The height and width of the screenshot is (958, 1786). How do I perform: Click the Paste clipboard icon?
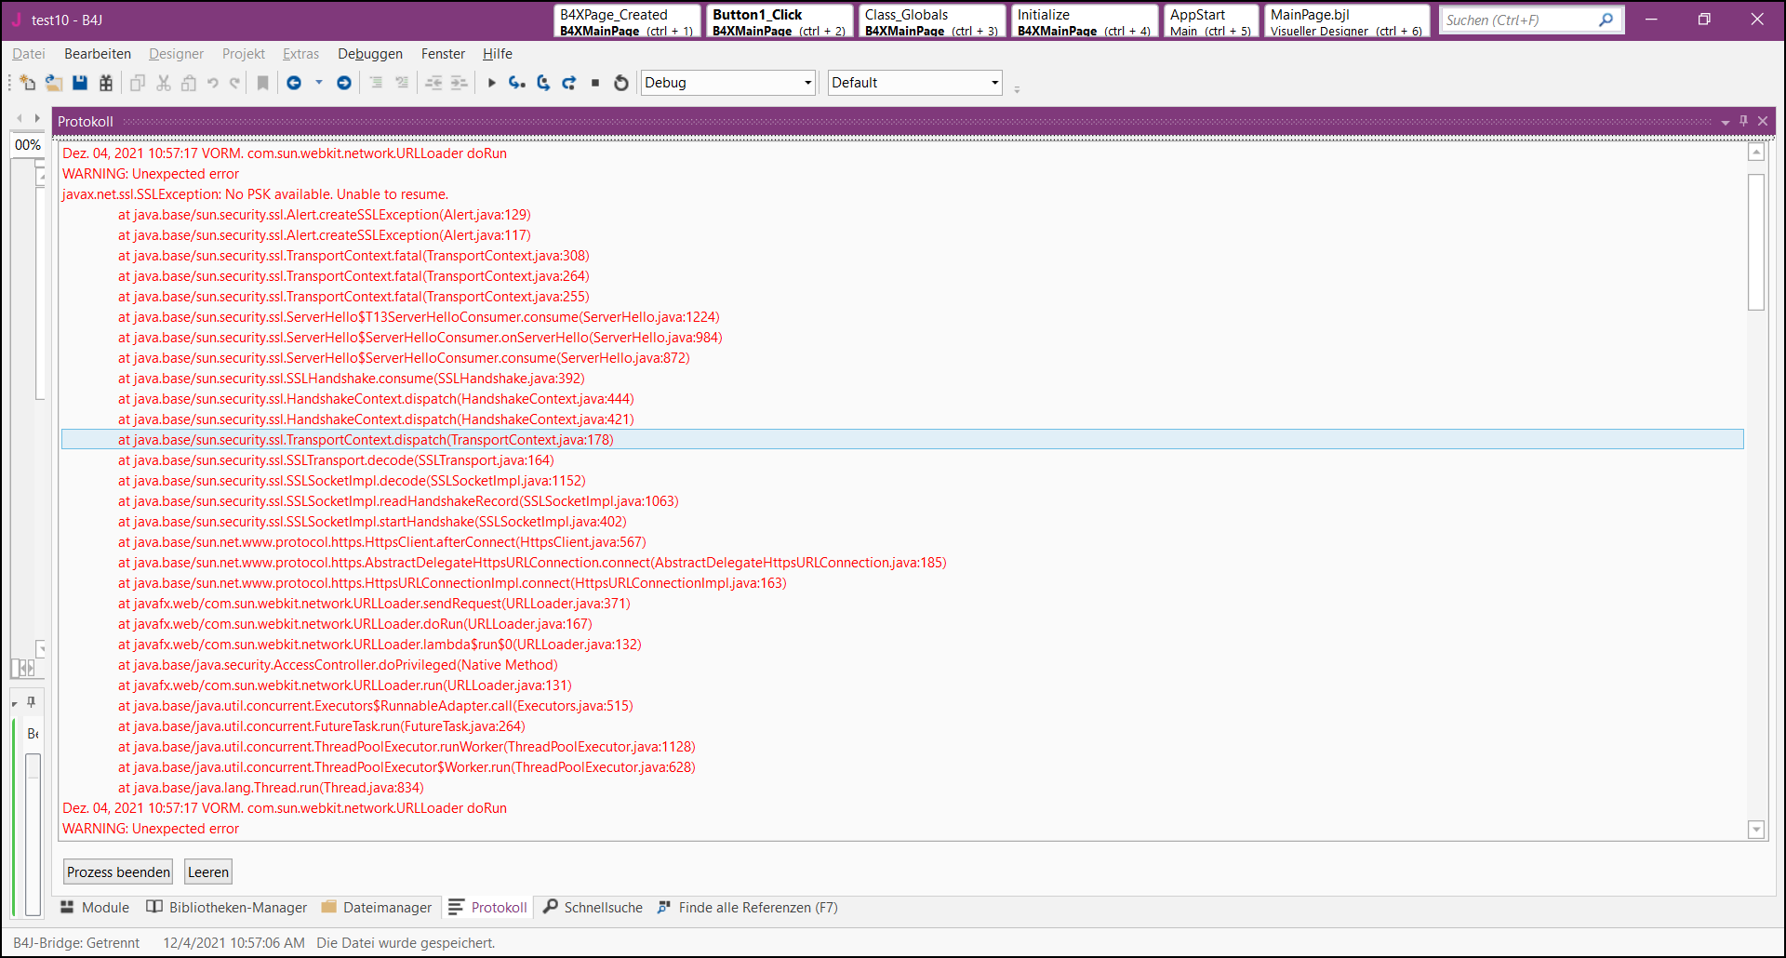pos(189,83)
